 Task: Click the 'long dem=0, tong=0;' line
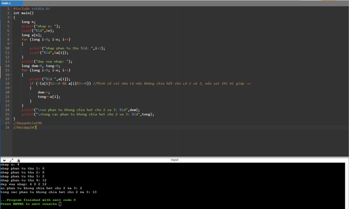(x=41, y=66)
